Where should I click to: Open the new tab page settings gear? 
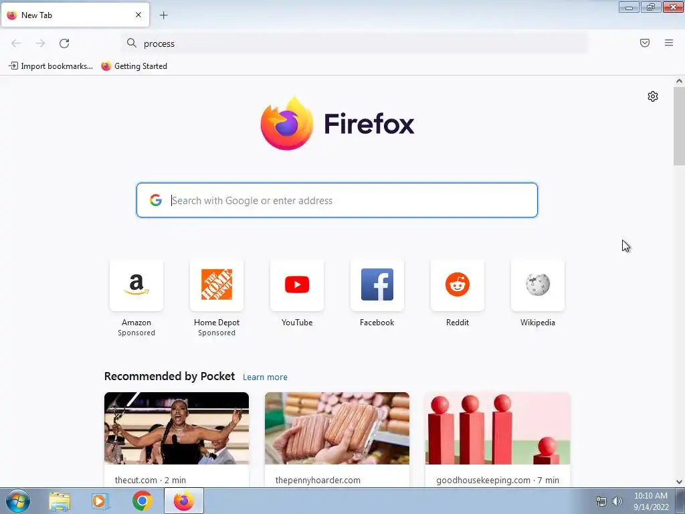[653, 96]
